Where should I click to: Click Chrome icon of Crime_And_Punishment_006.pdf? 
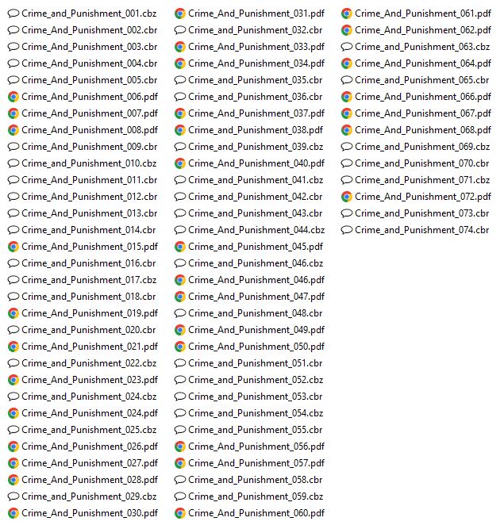(x=13, y=98)
